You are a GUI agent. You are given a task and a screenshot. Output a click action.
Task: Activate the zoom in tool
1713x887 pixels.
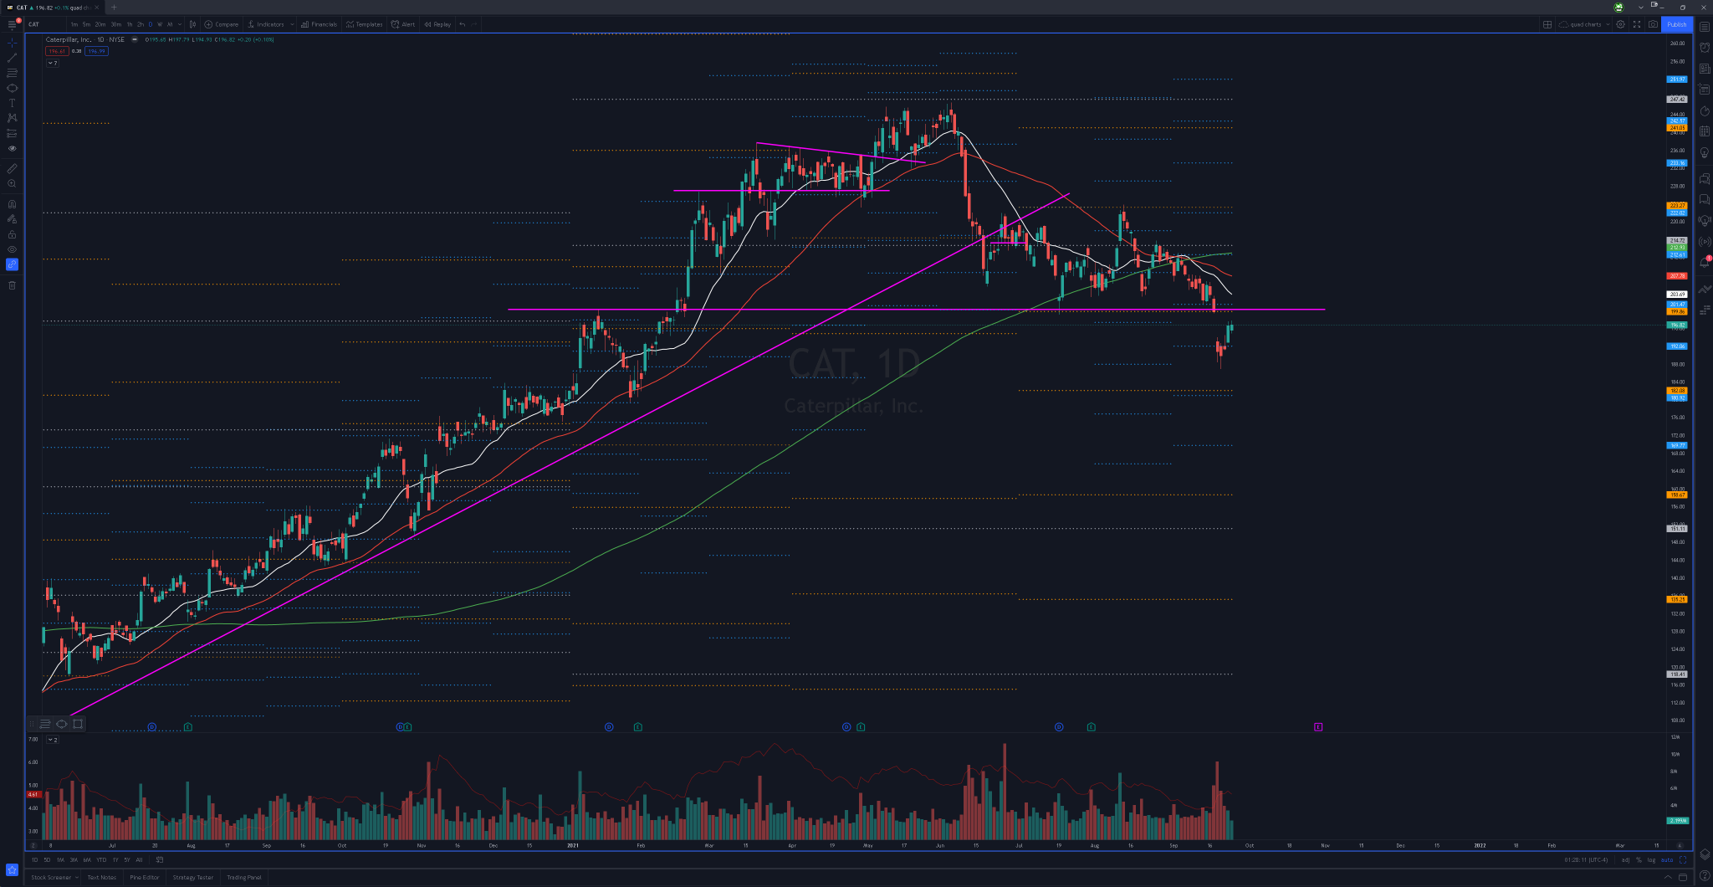click(12, 183)
